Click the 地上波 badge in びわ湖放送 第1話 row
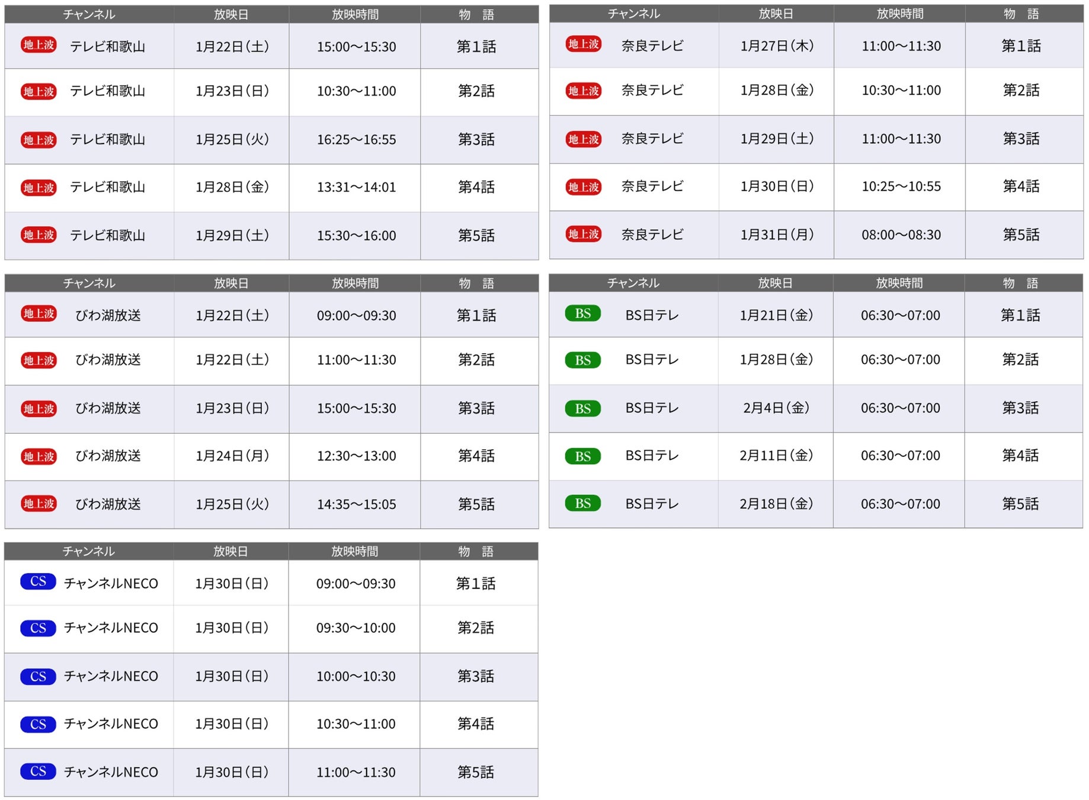 tap(39, 313)
